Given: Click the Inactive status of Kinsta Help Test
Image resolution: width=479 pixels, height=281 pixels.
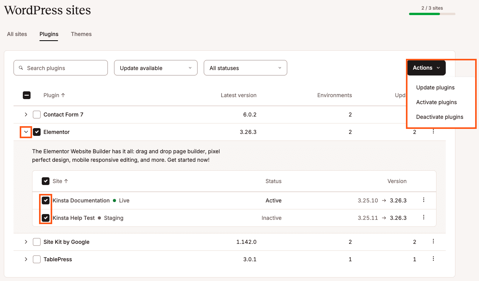Looking at the screenshot, I should coord(271,218).
